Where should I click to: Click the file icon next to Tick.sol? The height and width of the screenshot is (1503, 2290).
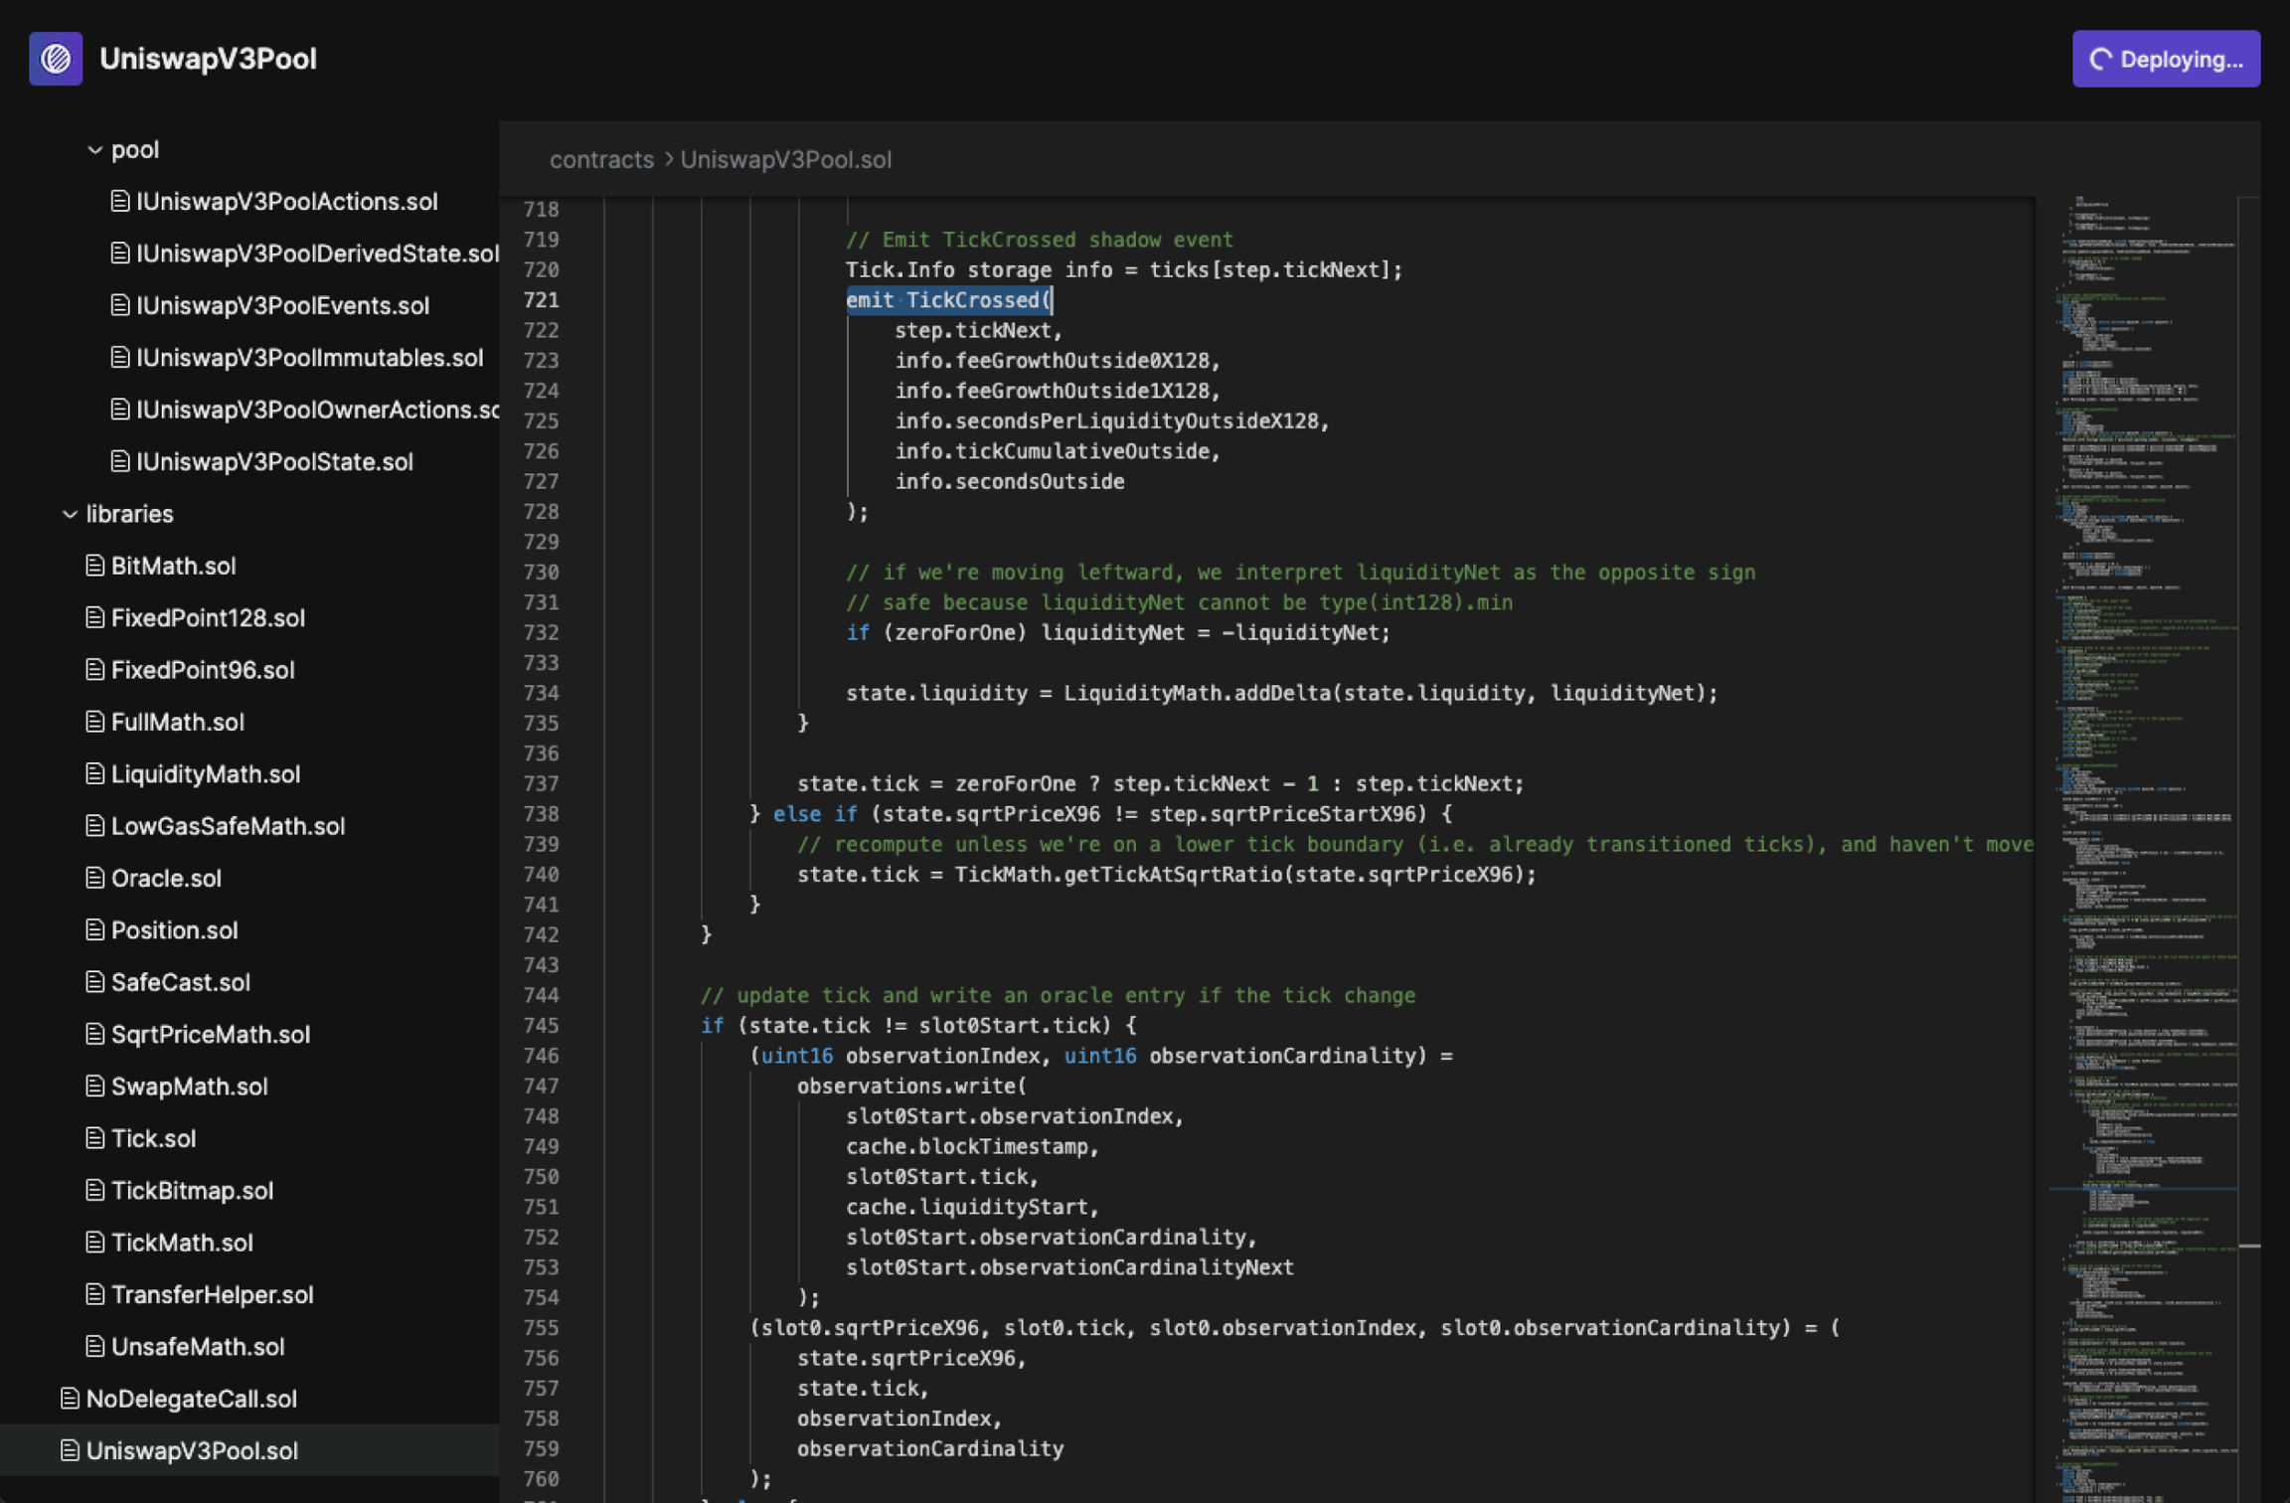pyautogui.click(x=94, y=1138)
